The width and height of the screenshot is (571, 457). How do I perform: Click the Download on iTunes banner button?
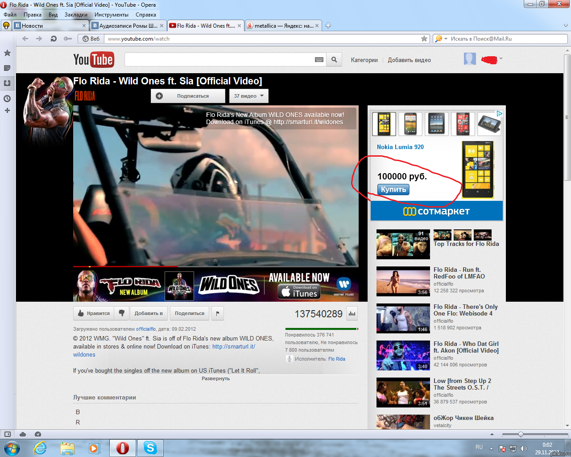[299, 291]
